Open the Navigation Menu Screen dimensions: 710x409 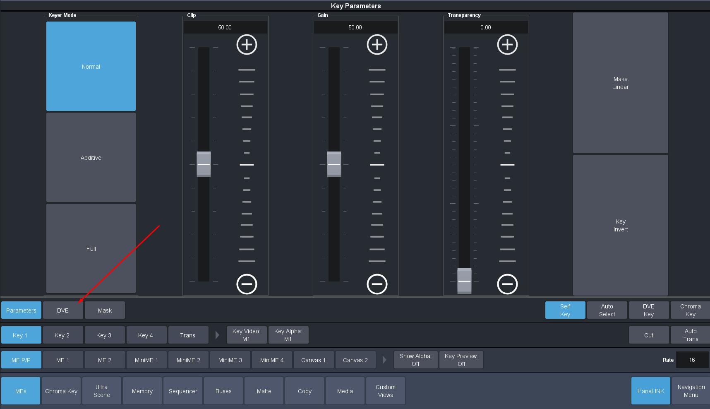coord(691,391)
